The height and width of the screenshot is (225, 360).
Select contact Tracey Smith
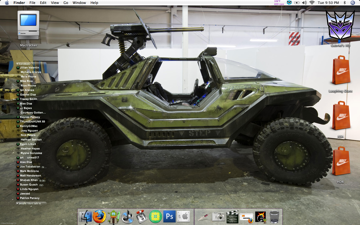(28, 99)
